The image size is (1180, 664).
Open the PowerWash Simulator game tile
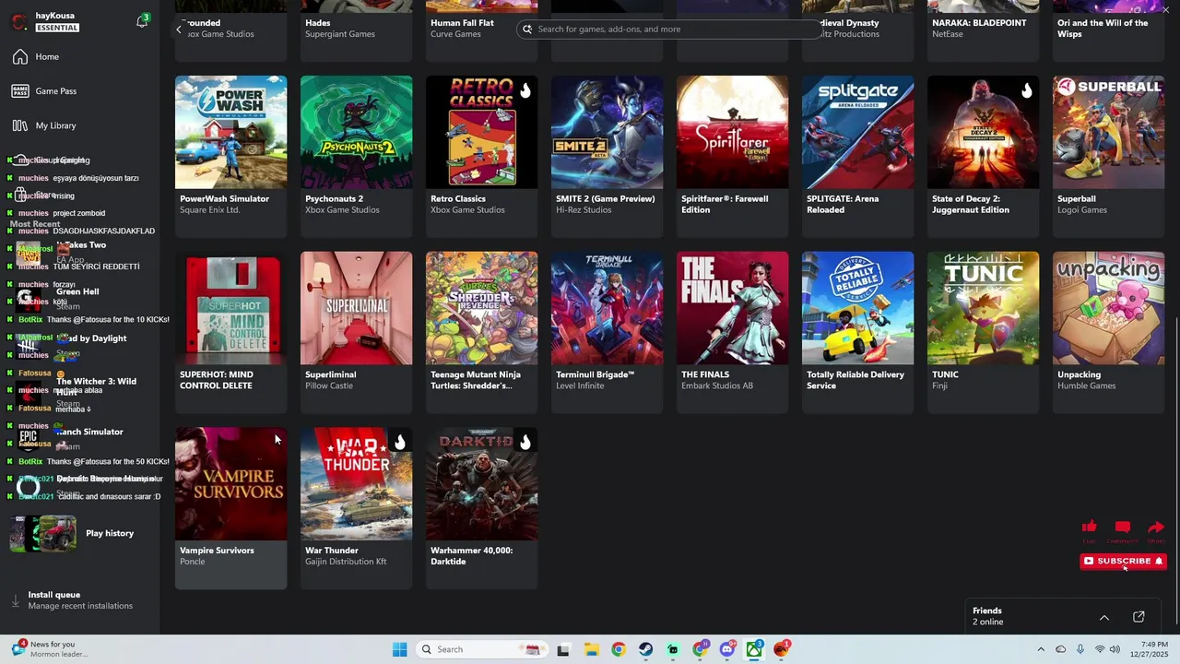click(x=230, y=157)
